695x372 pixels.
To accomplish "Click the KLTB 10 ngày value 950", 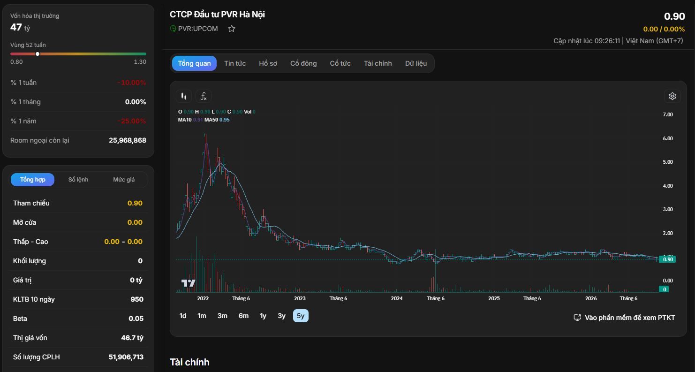I will pos(137,299).
